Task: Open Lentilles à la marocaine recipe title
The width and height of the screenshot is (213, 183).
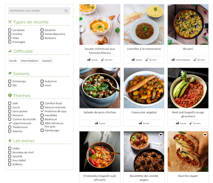Action: tap(144, 49)
